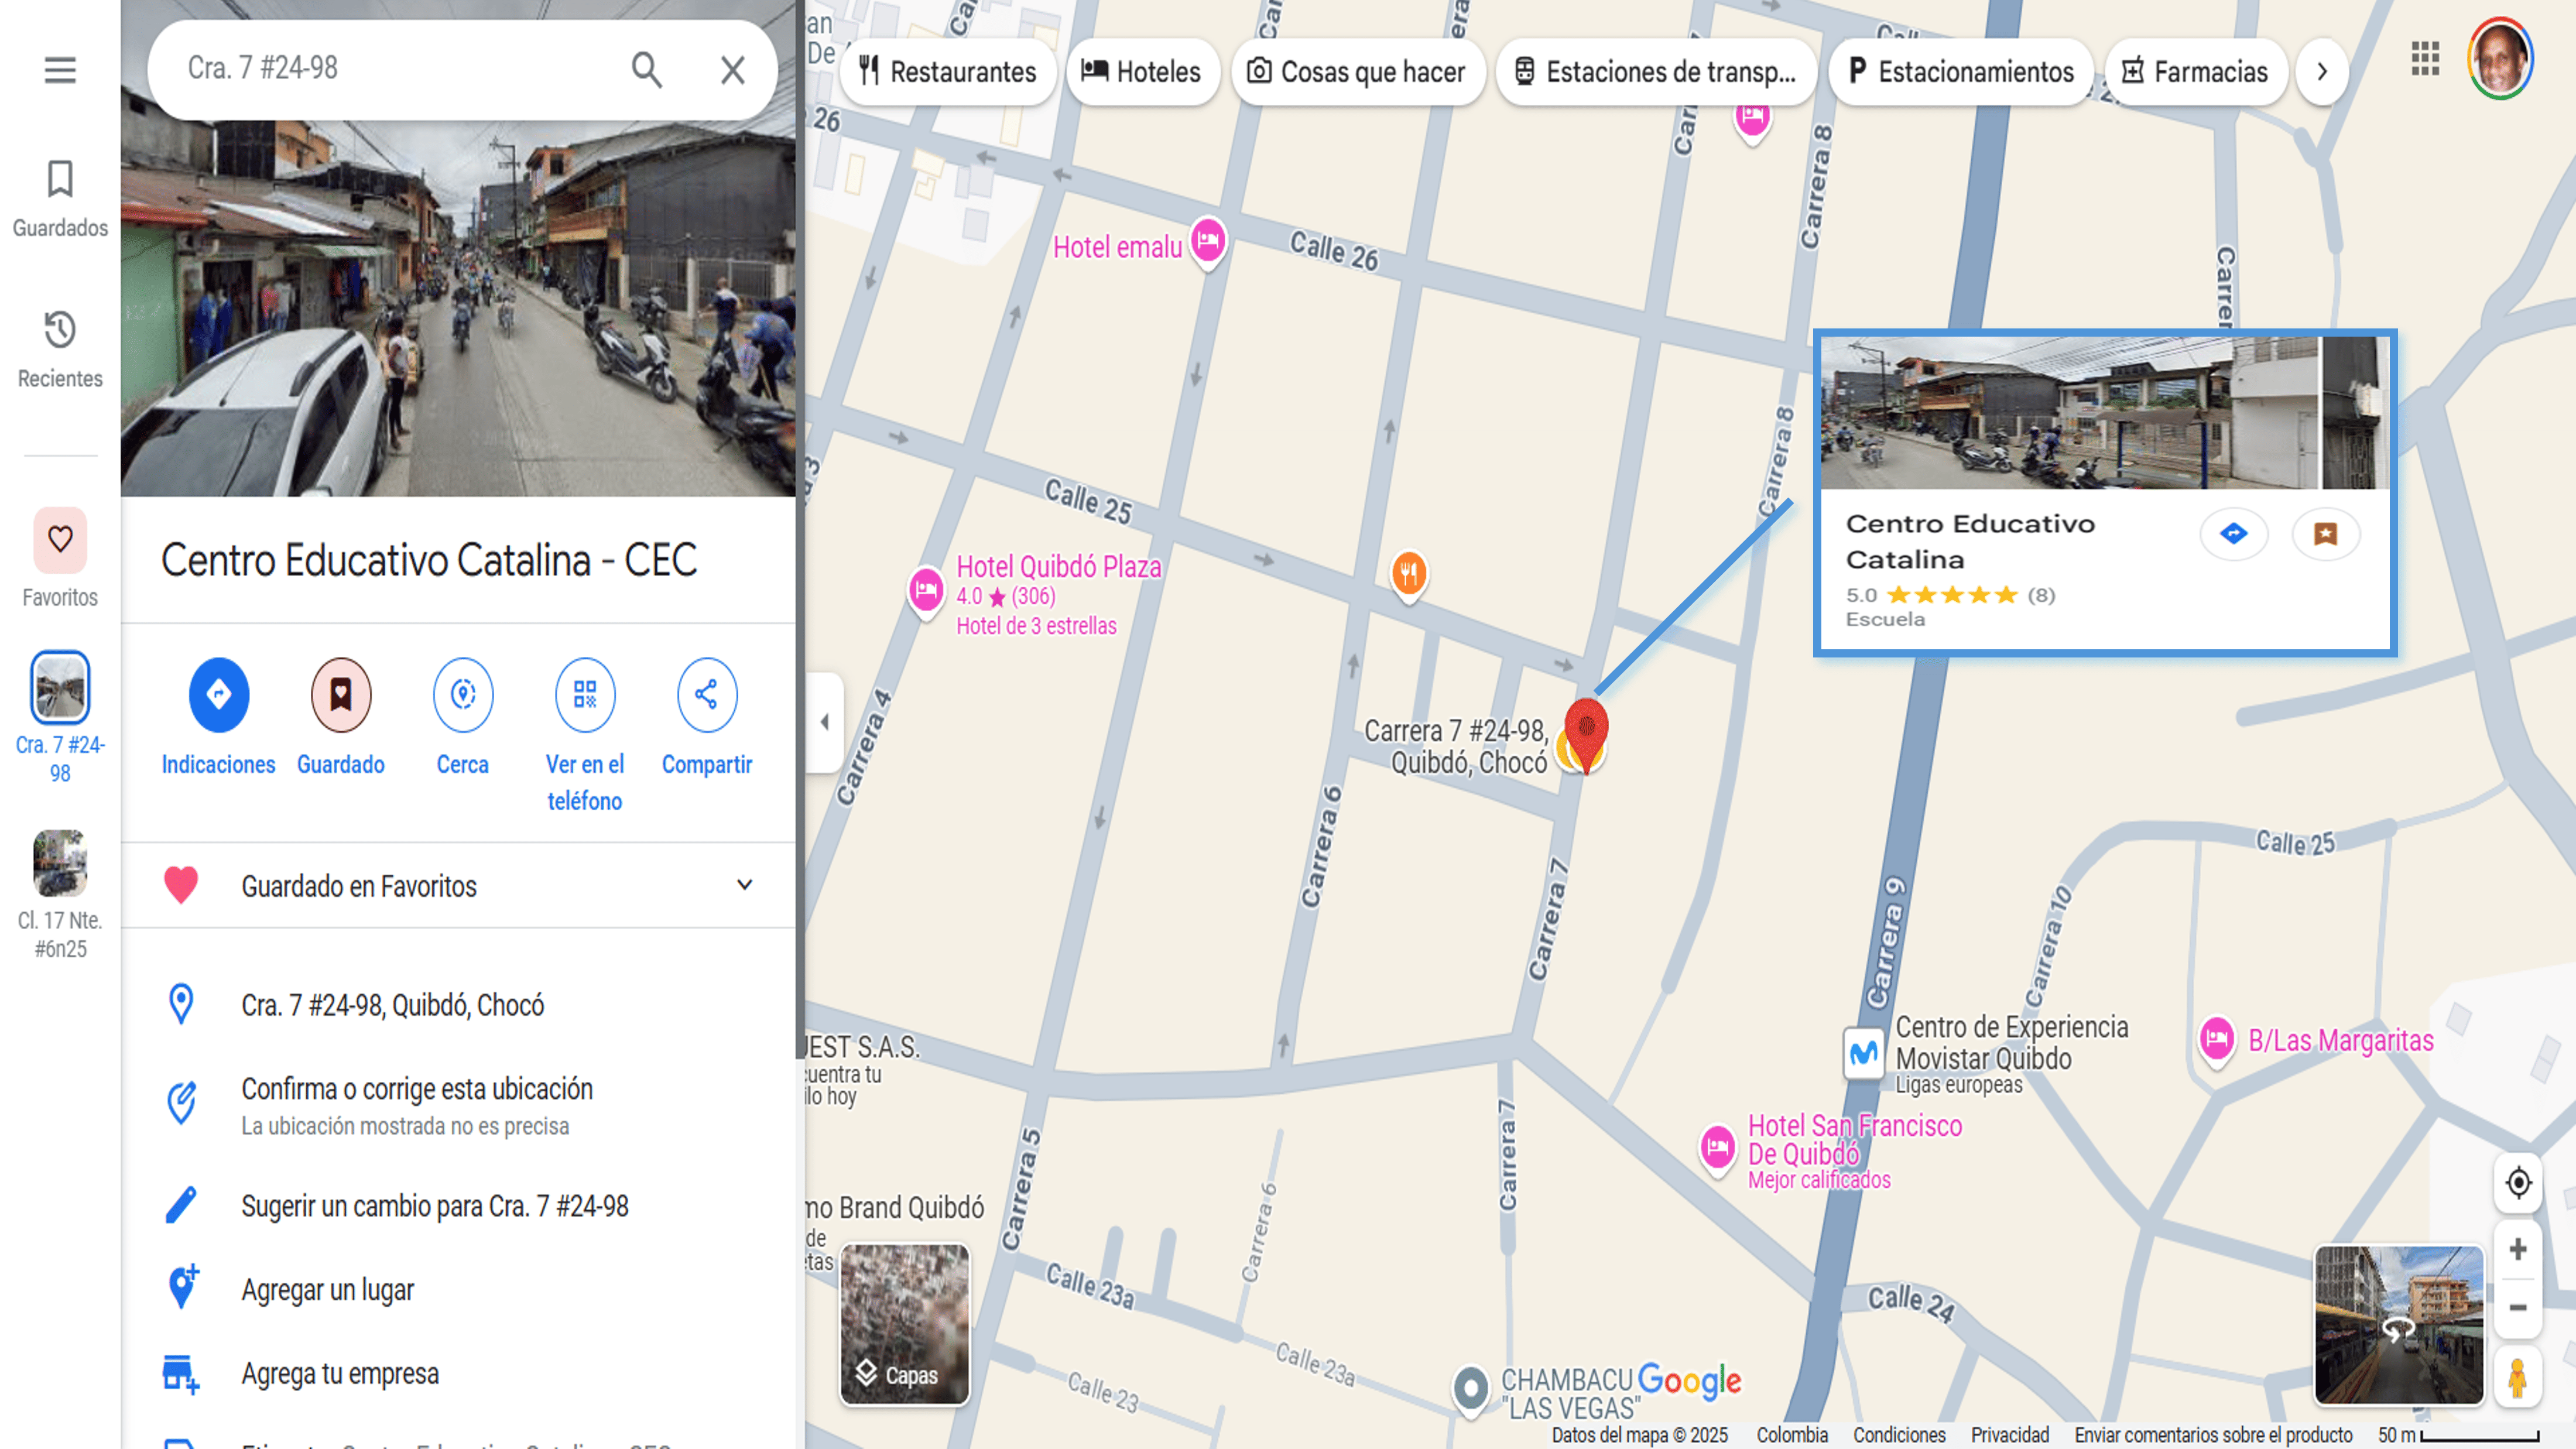Click the Hotel emalu map pin
The height and width of the screenshot is (1449, 2576).
coord(1208,242)
